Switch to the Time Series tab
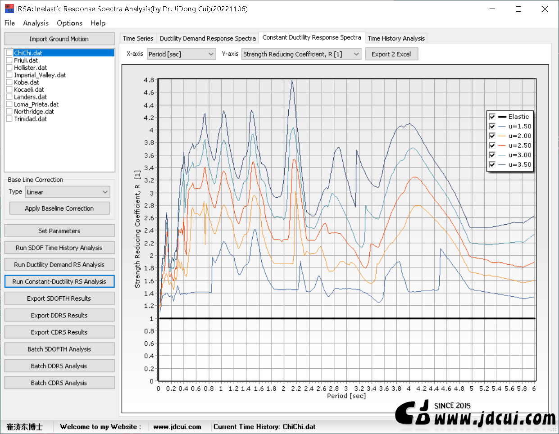The width and height of the screenshot is (559, 434). pos(138,38)
